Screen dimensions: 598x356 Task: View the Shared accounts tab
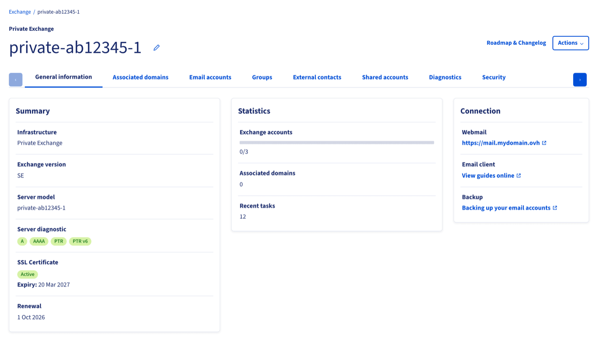[x=385, y=77]
